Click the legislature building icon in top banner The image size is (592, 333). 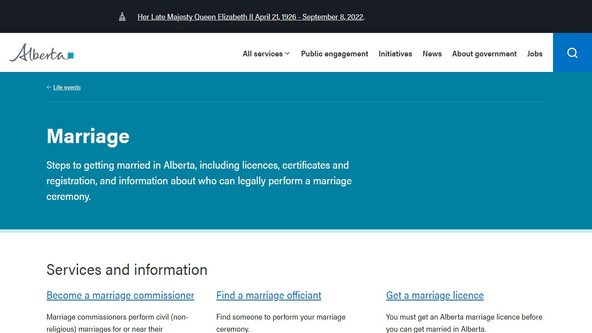122,17
